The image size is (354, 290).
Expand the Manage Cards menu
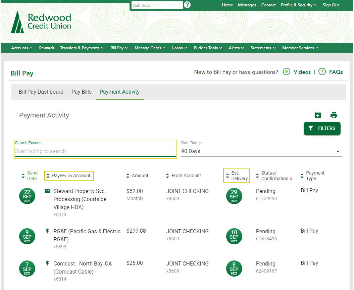pos(150,48)
